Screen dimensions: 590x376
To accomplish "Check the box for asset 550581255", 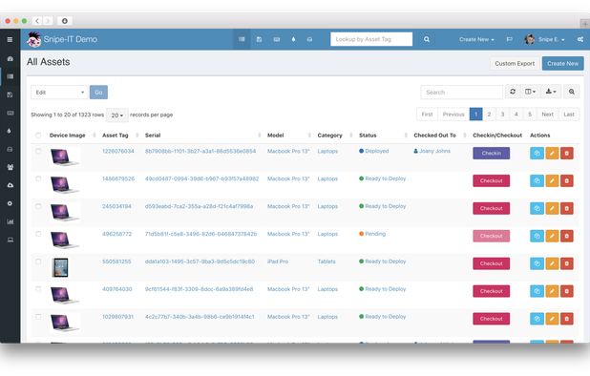I will point(38,261).
